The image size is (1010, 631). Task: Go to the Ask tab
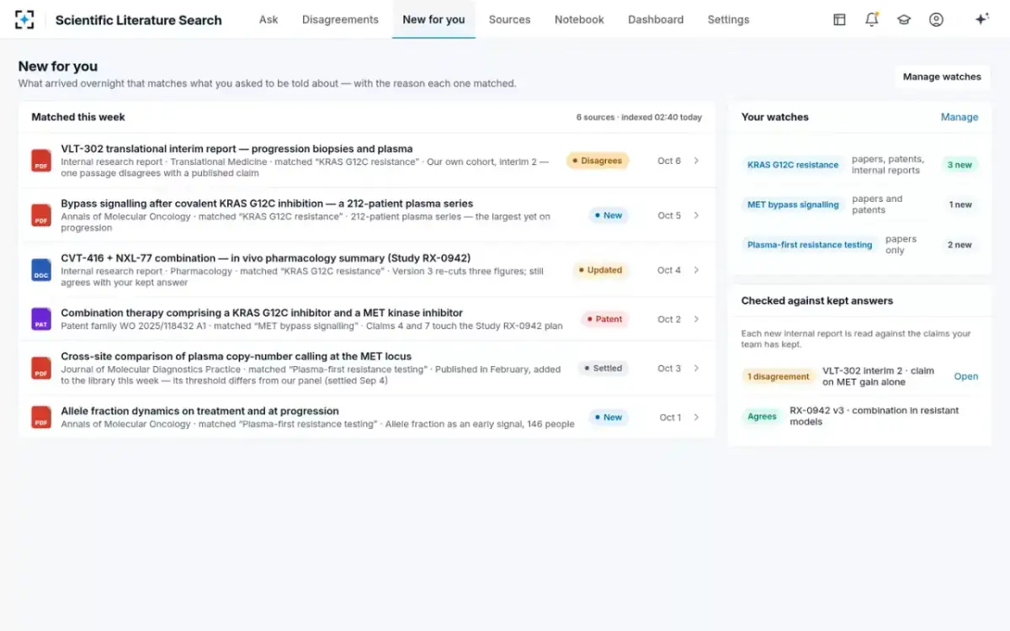(268, 19)
